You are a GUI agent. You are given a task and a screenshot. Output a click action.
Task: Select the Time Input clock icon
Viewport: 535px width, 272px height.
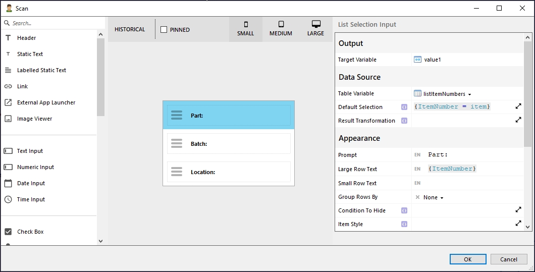pos(8,199)
